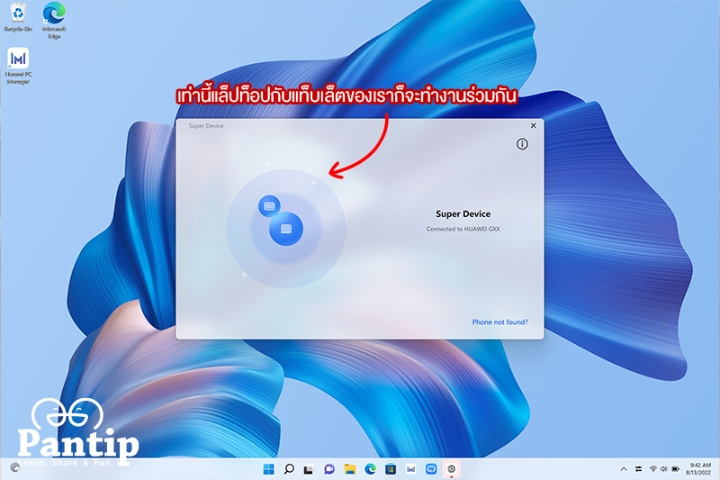Open Recycle Bin desktop icon
Screen dimensions: 720x480
(x=18, y=17)
